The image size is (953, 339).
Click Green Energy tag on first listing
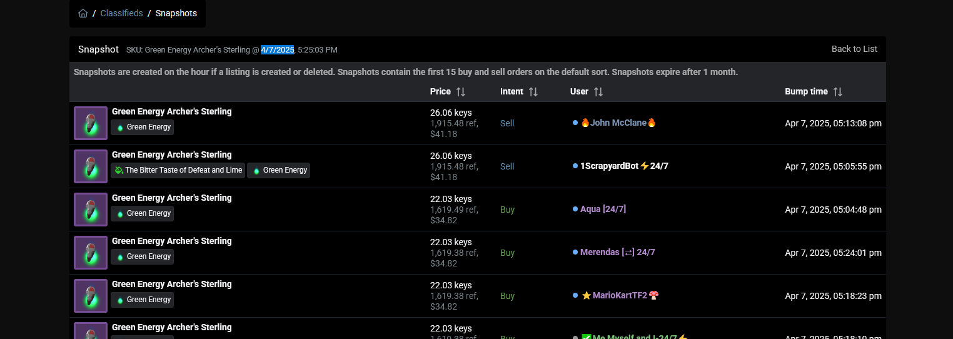tap(143, 127)
